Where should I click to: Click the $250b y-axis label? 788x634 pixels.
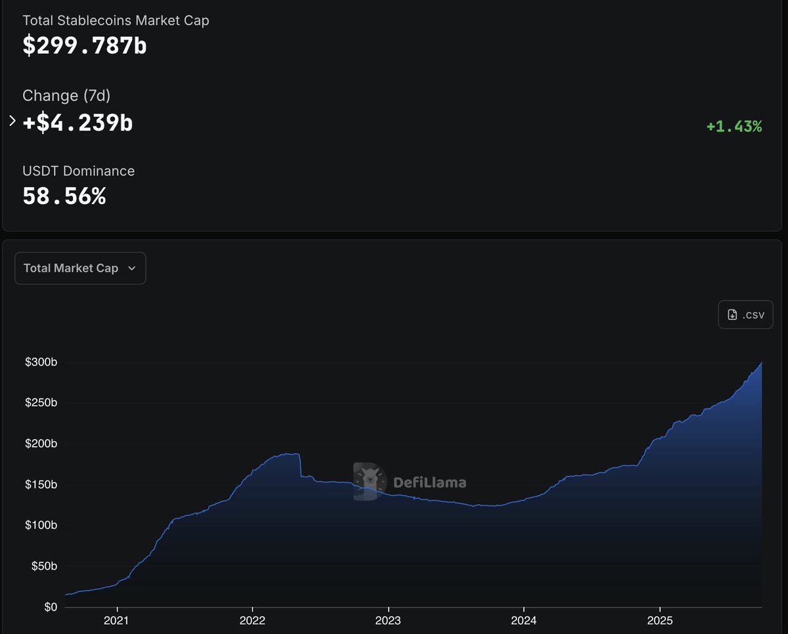tap(41, 402)
